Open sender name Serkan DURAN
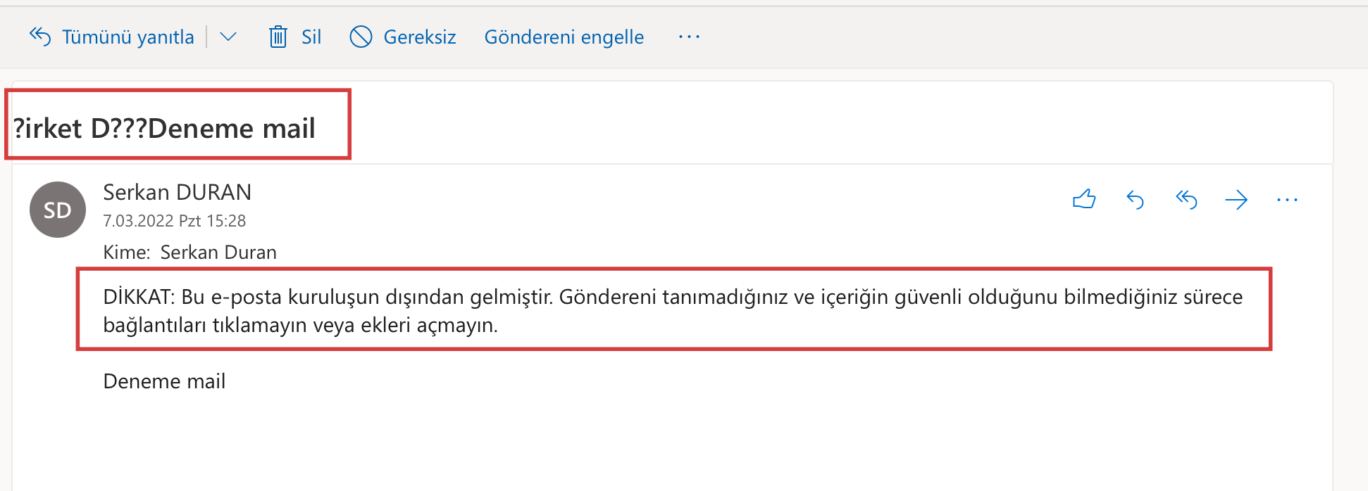 (177, 192)
